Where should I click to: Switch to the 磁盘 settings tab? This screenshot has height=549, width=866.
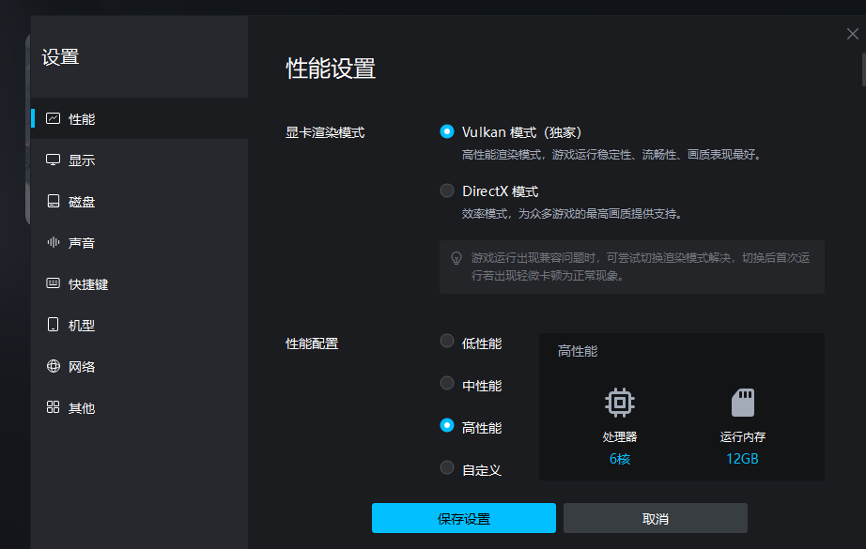click(139, 202)
